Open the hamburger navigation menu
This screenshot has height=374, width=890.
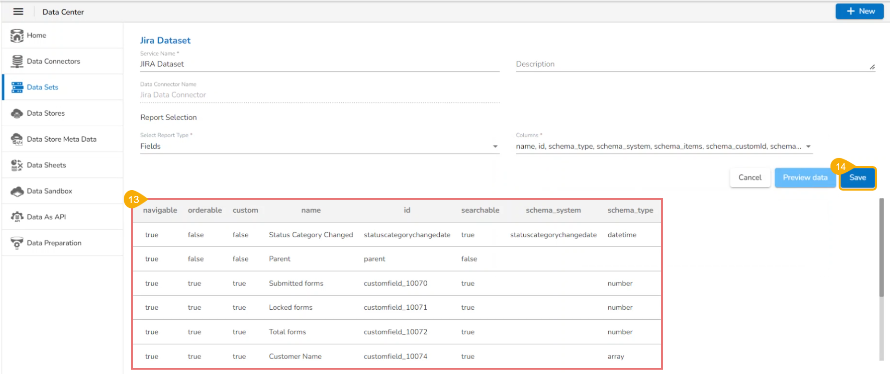18,12
